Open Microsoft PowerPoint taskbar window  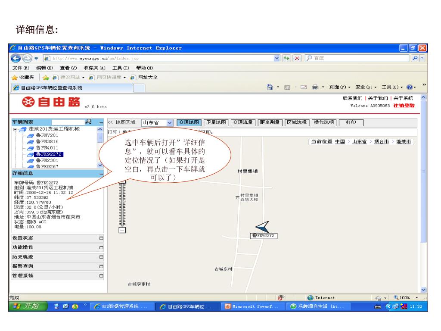(253, 306)
